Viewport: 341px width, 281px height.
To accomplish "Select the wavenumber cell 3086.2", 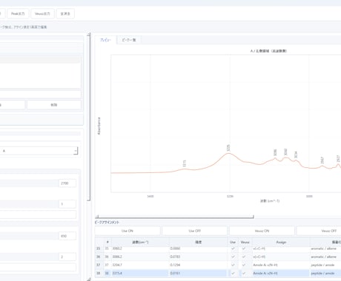I will coord(140,257).
